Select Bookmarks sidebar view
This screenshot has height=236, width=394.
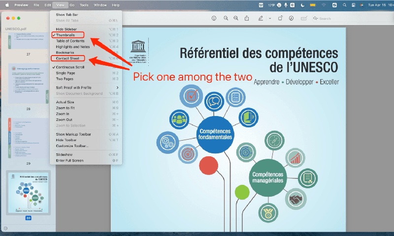click(86, 53)
